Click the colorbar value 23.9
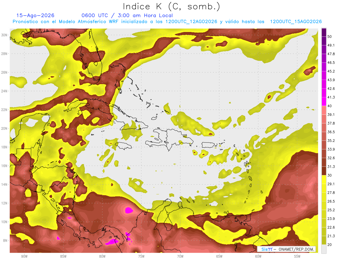 pos(331,219)
